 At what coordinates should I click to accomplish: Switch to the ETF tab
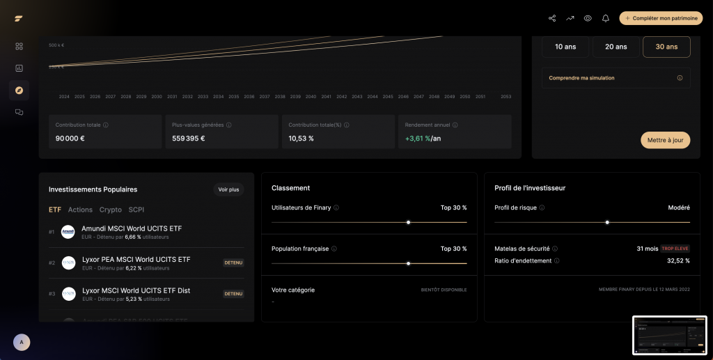55,210
